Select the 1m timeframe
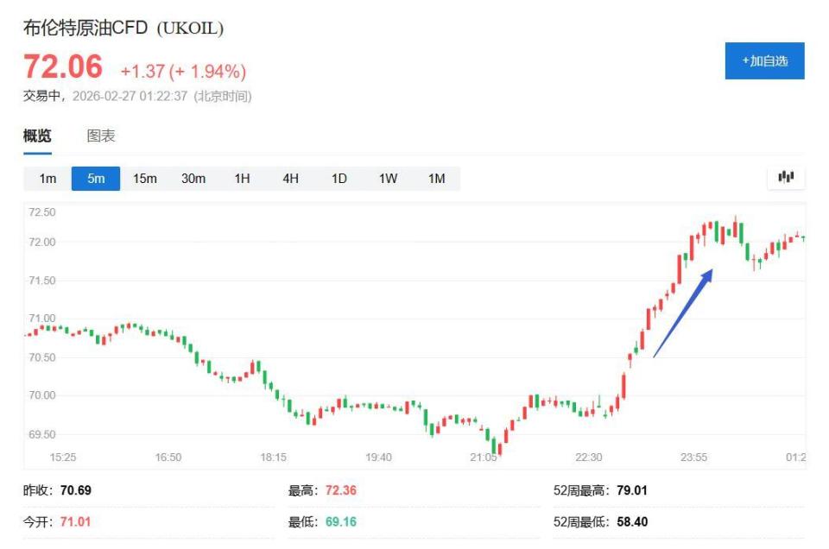 tap(47, 179)
